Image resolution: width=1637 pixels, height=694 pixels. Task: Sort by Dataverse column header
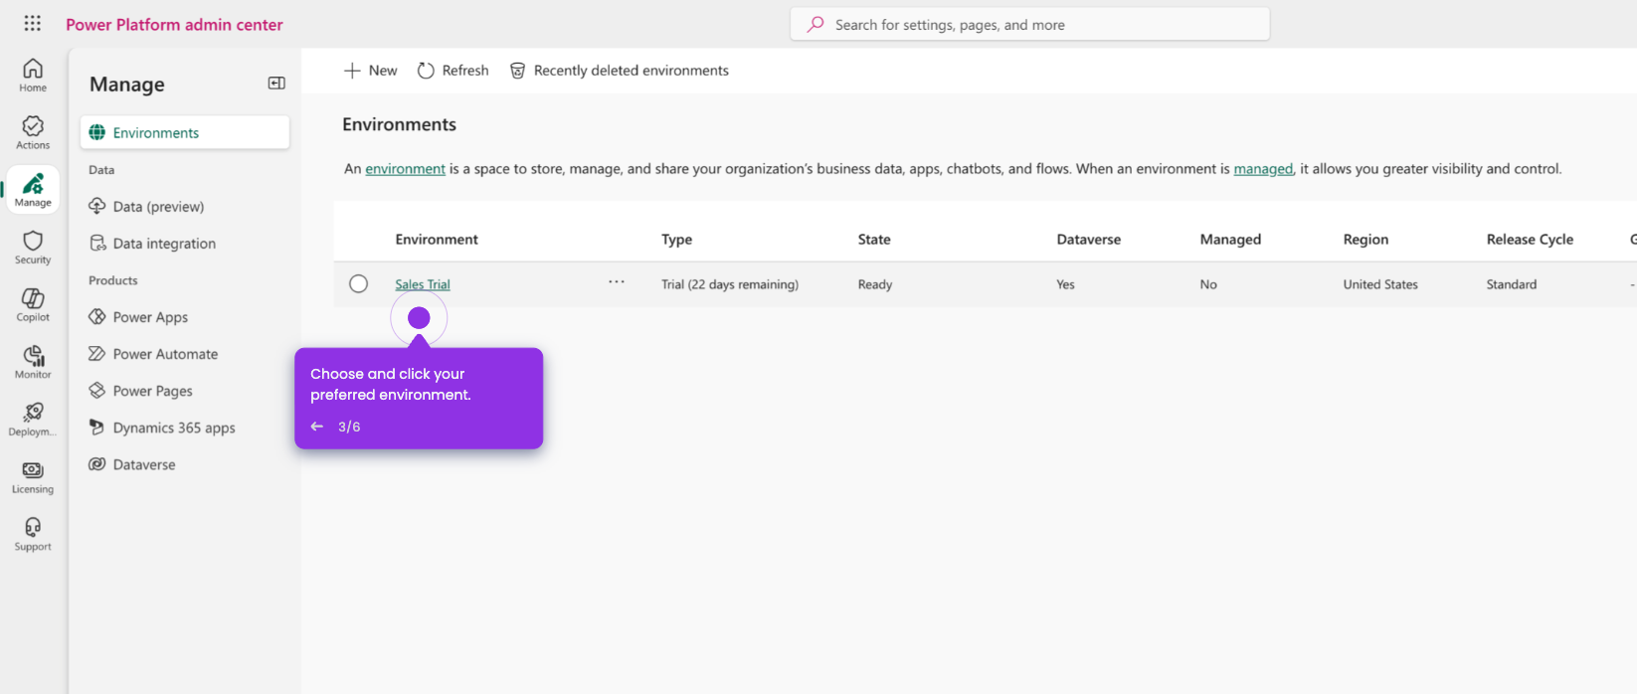point(1089,240)
